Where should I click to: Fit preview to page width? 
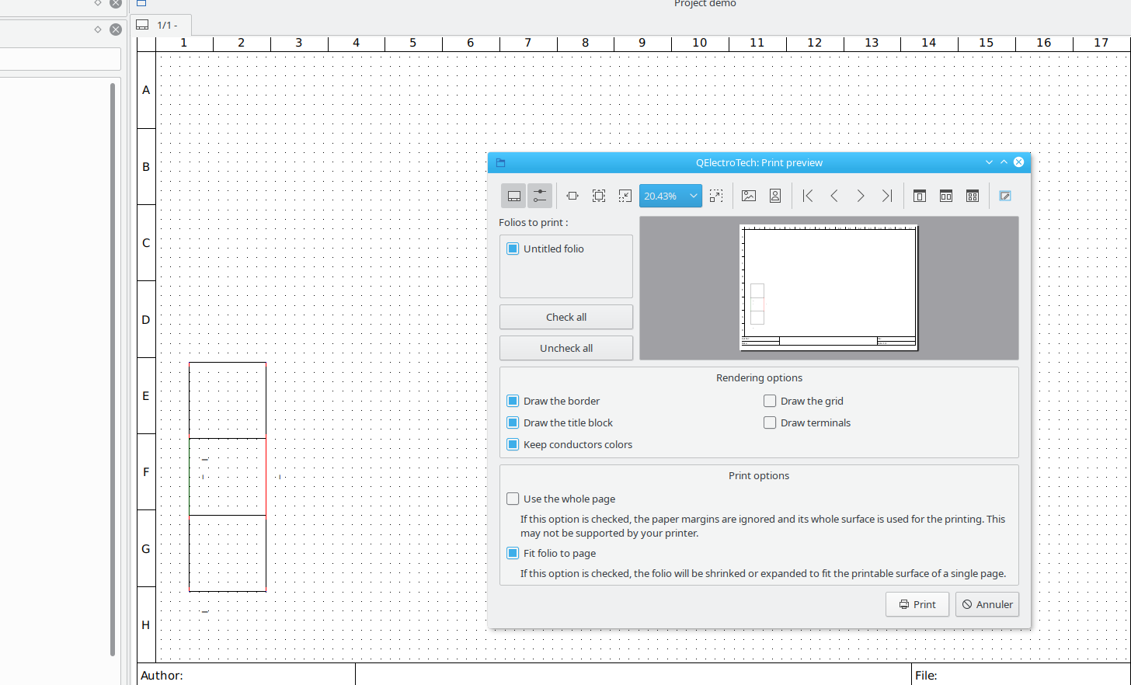[x=572, y=196]
